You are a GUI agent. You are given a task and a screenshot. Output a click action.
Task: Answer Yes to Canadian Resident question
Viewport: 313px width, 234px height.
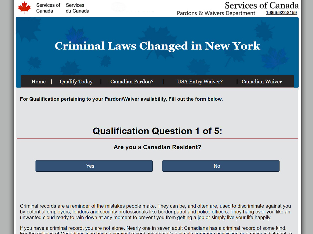point(94,166)
